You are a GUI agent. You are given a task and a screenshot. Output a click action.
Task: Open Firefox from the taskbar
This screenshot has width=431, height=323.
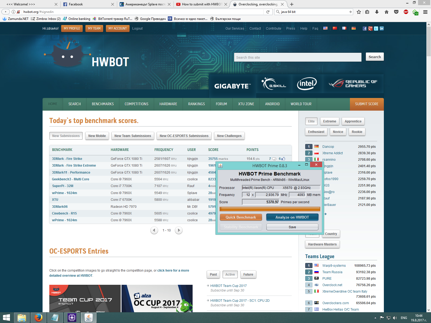click(x=38, y=318)
